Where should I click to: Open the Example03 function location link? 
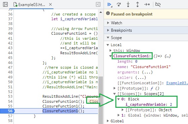coord(177,83)
